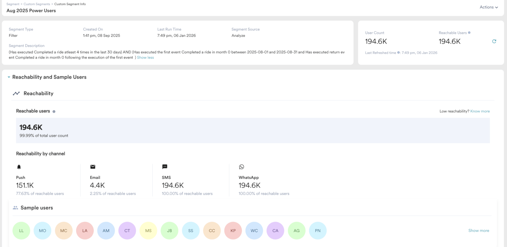Click the WhatsApp channel icon
This screenshot has width=507, height=247.
point(241,167)
